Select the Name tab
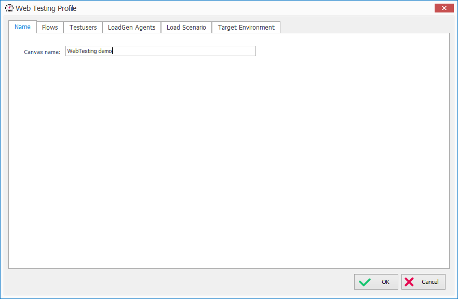The image size is (458, 299). (22, 27)
